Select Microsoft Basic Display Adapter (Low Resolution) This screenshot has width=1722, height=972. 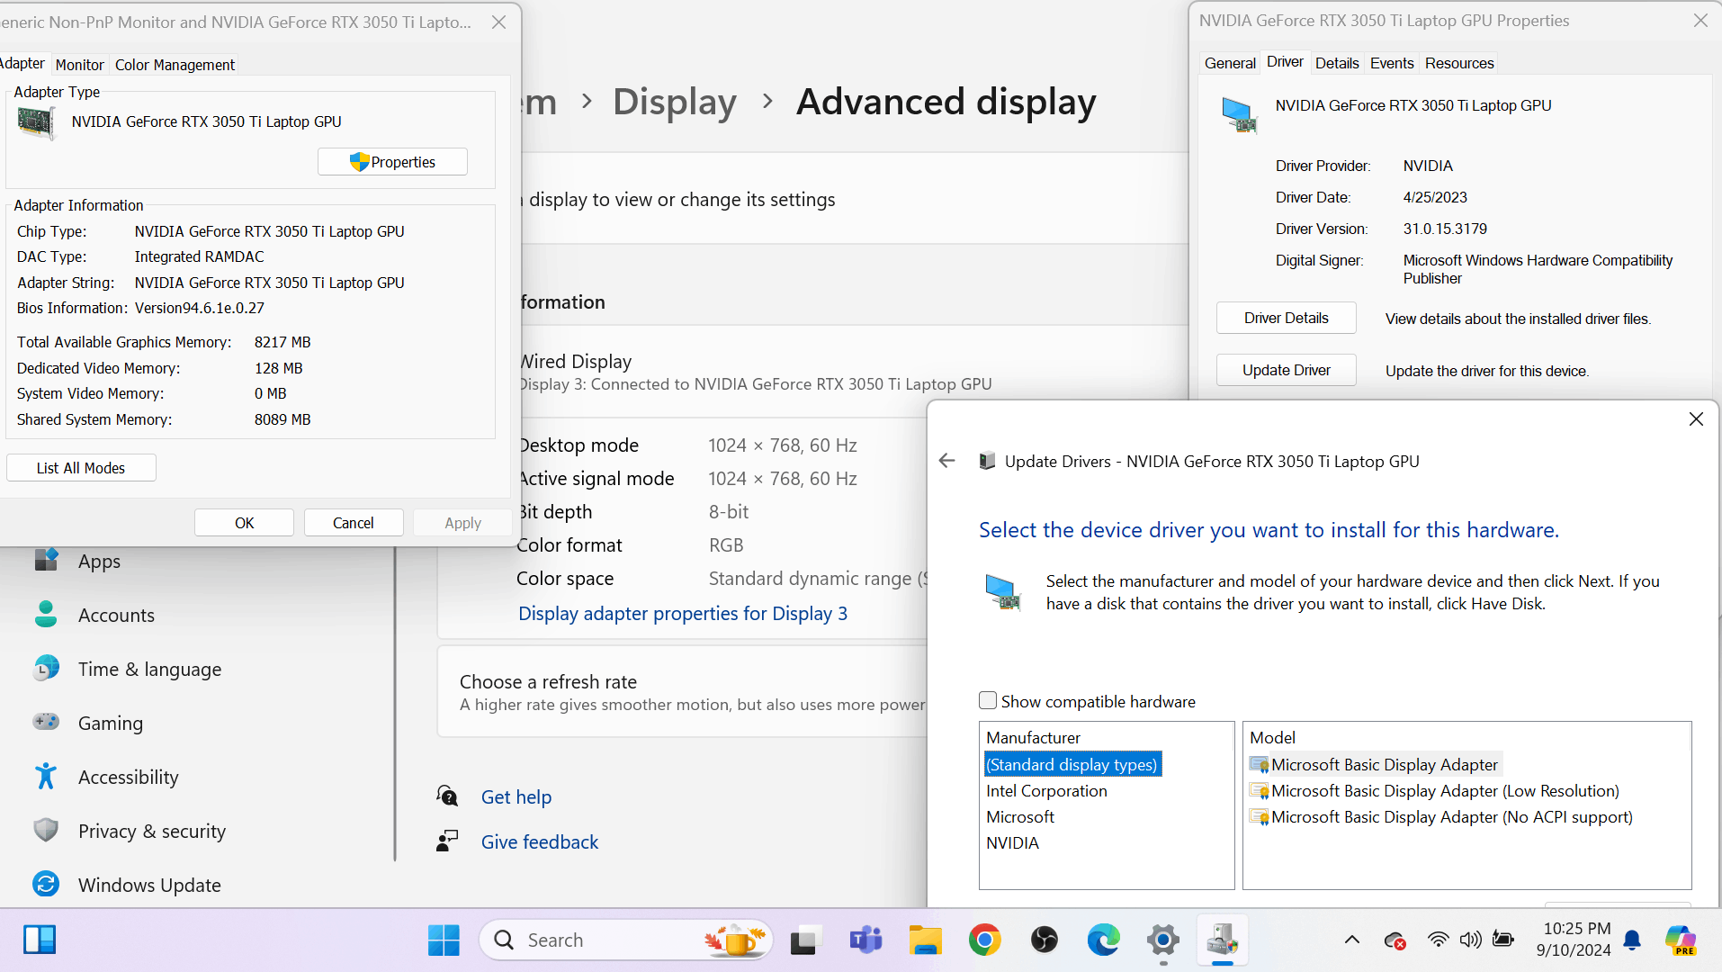click(1435, 790)
